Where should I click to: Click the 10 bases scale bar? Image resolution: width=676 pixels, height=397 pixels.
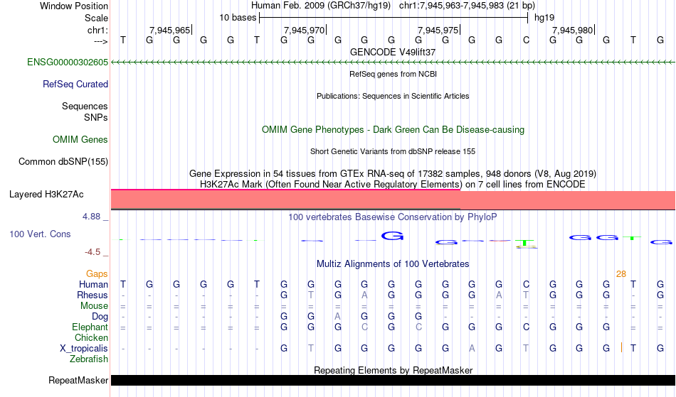(394, 18)
